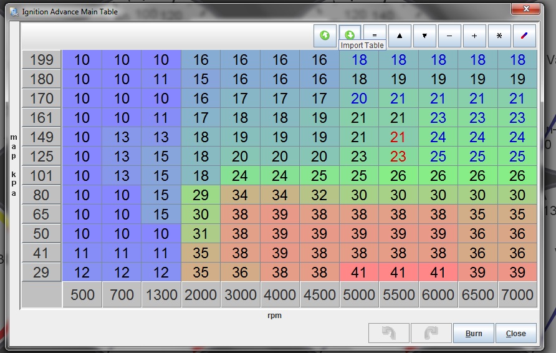Click the equals sign set-value toolbar button

[375, 34]
